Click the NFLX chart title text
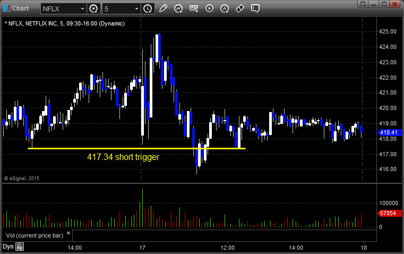The width and height of the screenshot is (404, 254). (65, 23)
